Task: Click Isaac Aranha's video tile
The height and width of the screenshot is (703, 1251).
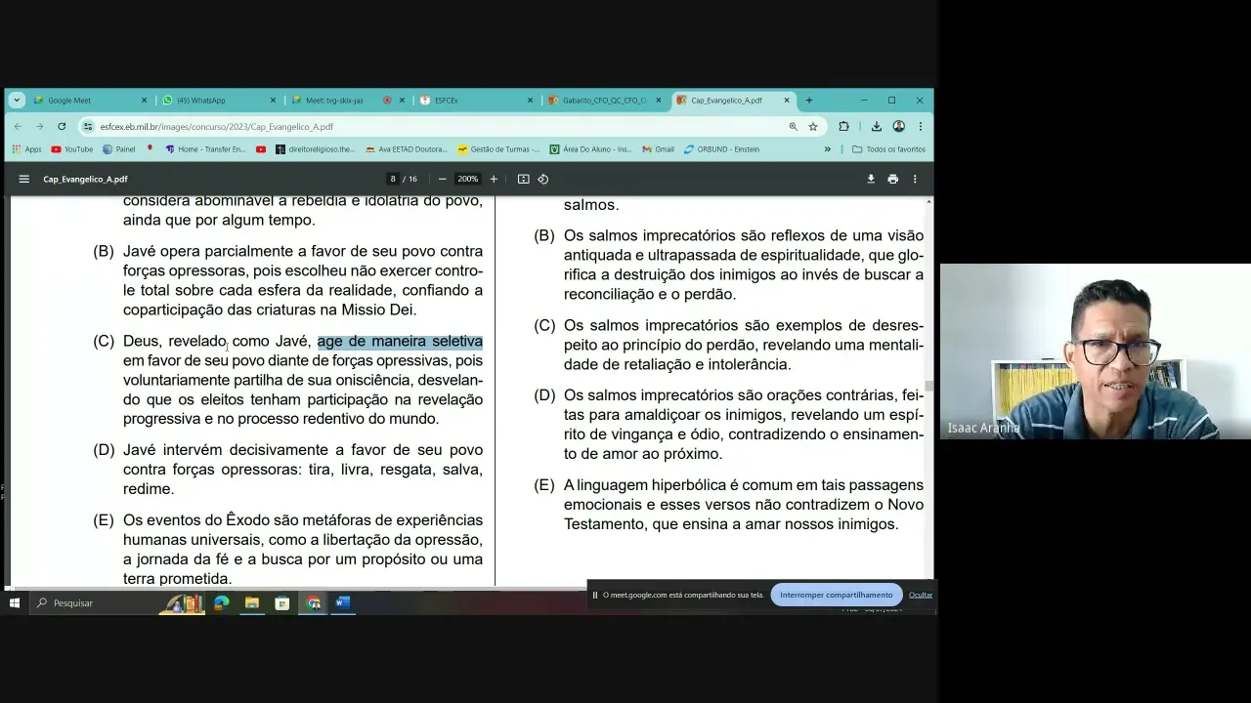Action: [x=1096, y=351]
